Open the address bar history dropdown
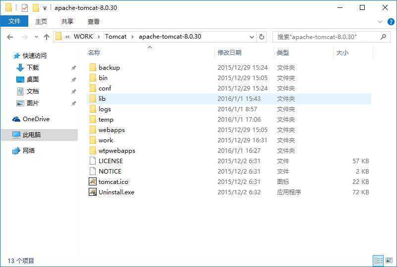This screenshot has height=267, width=397. (x=252, y=37)
